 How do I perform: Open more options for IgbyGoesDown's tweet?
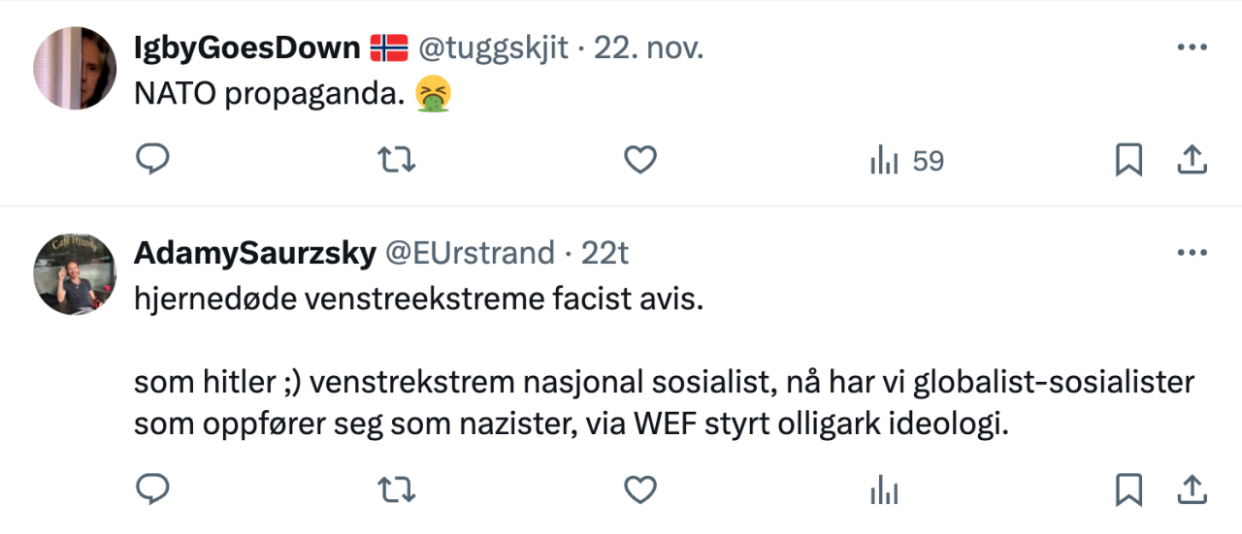(1191, 47)
